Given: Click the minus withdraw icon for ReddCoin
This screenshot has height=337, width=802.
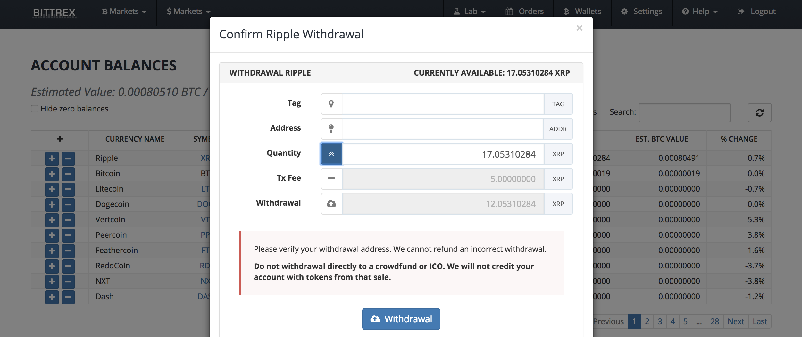Looking at the screenshot, I should pos(68,266).
